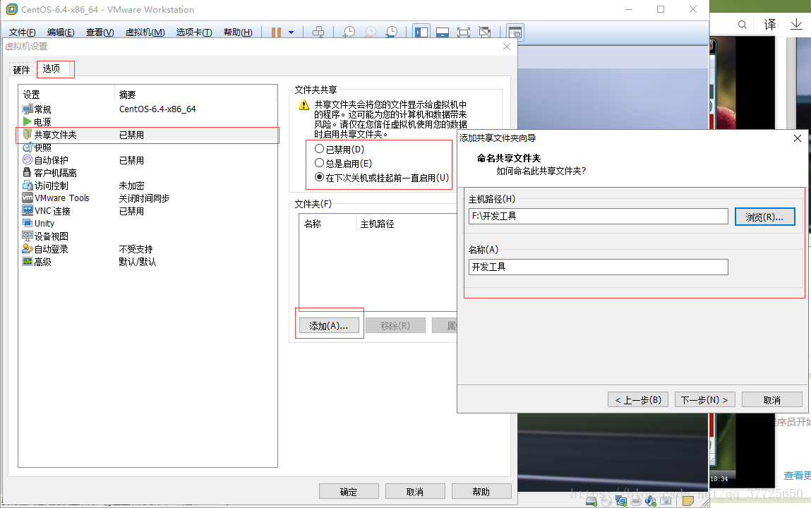
Task: Take a snapshot with the clock-plus icon
Action: tap(349, 32)
